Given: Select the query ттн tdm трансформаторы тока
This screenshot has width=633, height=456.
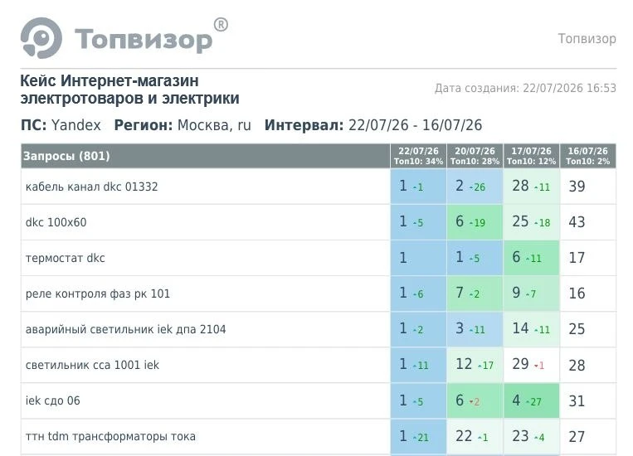Looking at the screenshot, I should tap(110, 436).
